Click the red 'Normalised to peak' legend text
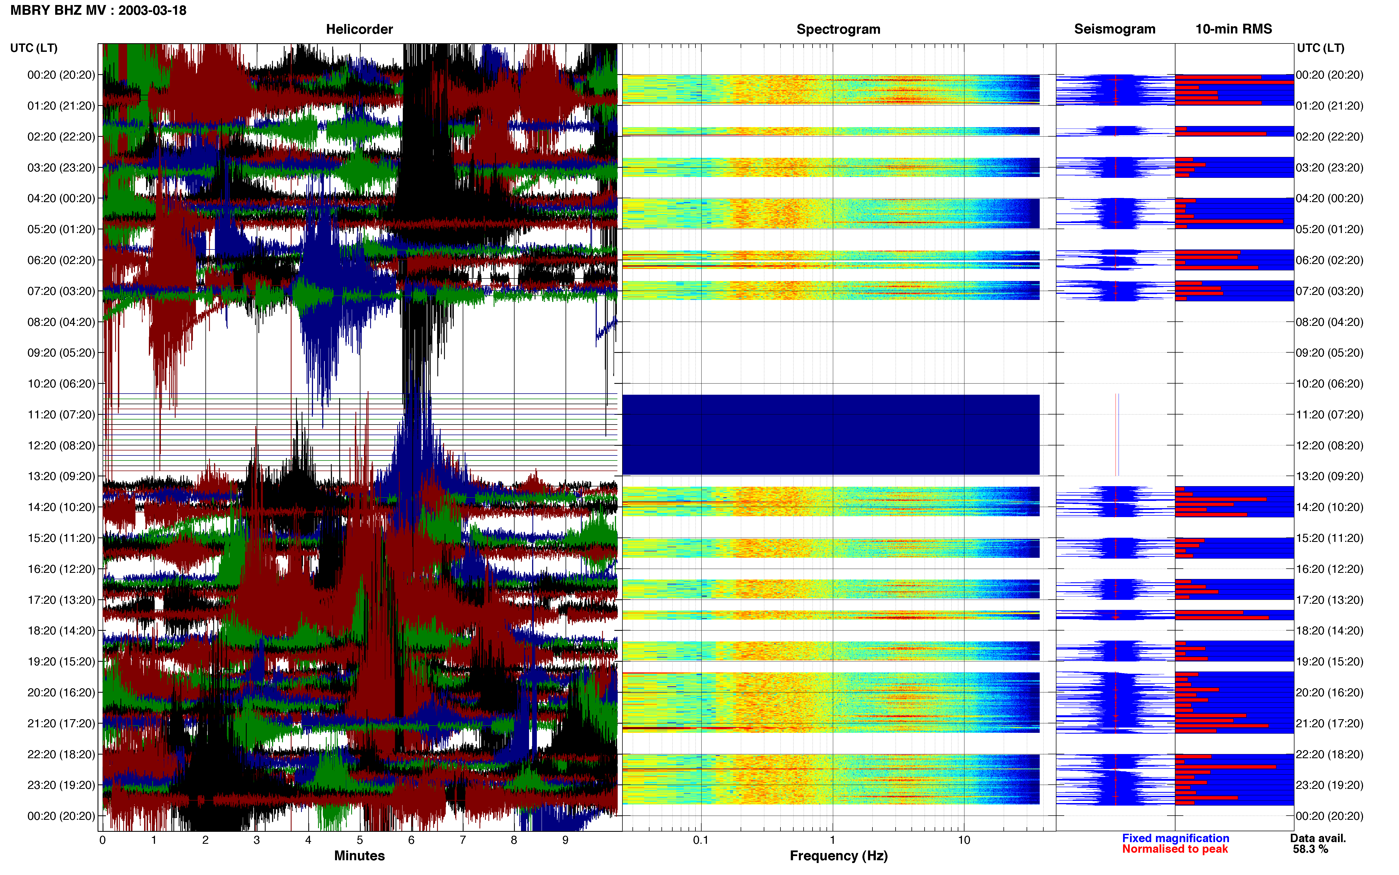The image size is (1399, 875). 1175,850
